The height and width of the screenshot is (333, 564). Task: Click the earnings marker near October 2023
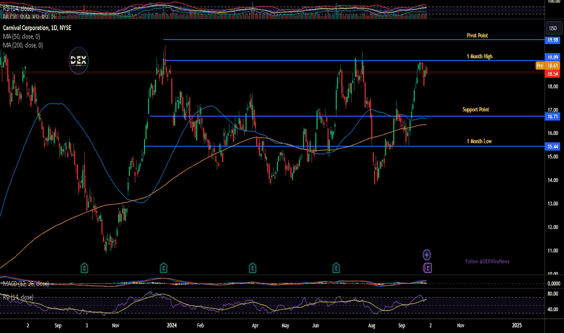point(84,268)
